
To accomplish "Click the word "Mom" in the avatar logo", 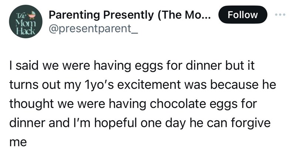I will pyautogui.click(x=26, y=24).
